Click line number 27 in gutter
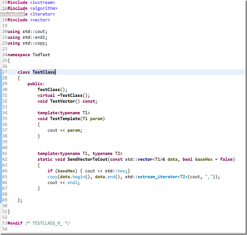The image size is (247, 235). coord(5,72)
